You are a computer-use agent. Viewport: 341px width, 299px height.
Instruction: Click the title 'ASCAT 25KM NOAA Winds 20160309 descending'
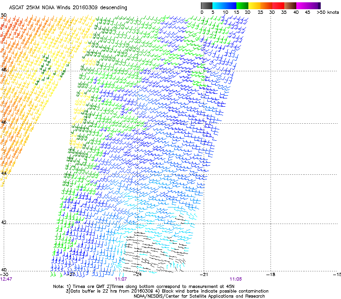pos(68,7)
